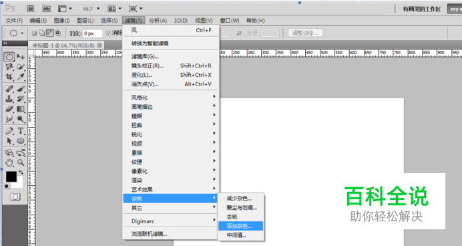Expand the 模糊 submenu

coord(171,116)
